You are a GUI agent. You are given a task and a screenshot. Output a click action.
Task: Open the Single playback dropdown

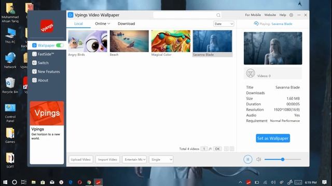coord(161,160)
